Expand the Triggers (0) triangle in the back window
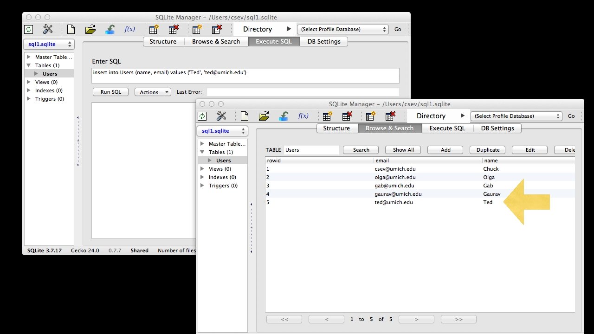The height and width of the screenshot is (334, 594). pyautogui.click(x=28, y=99)
